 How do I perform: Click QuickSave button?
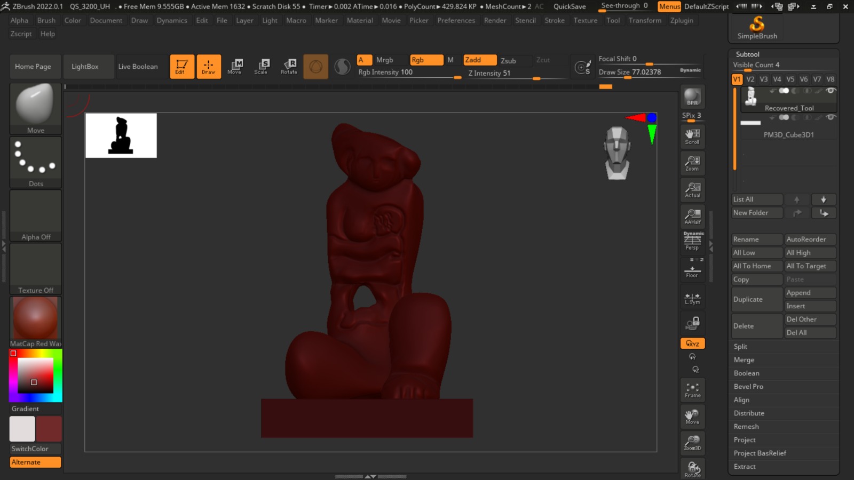coord(570,6)
